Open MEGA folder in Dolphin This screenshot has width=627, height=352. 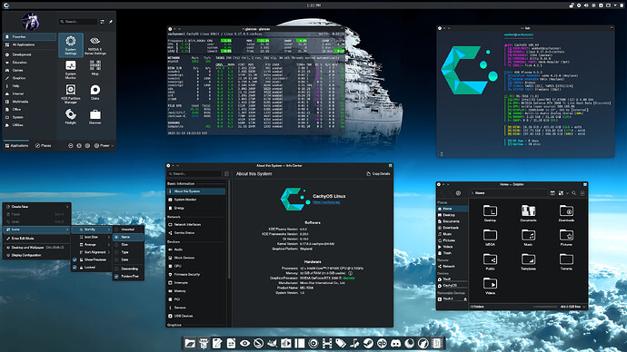pyautogui.click(x=490, y=238)
